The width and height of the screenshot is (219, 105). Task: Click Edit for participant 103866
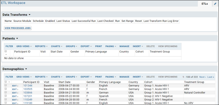click(x=15, y=93)
